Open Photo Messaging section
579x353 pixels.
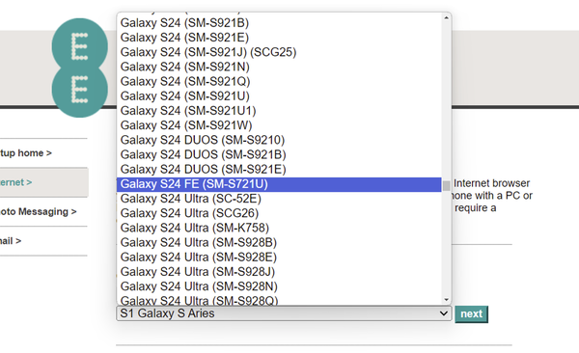click(x=38, y=212)
